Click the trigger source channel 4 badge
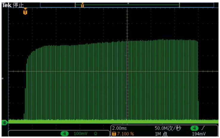This screenshot has height=138, width=220. coord(194,128)
